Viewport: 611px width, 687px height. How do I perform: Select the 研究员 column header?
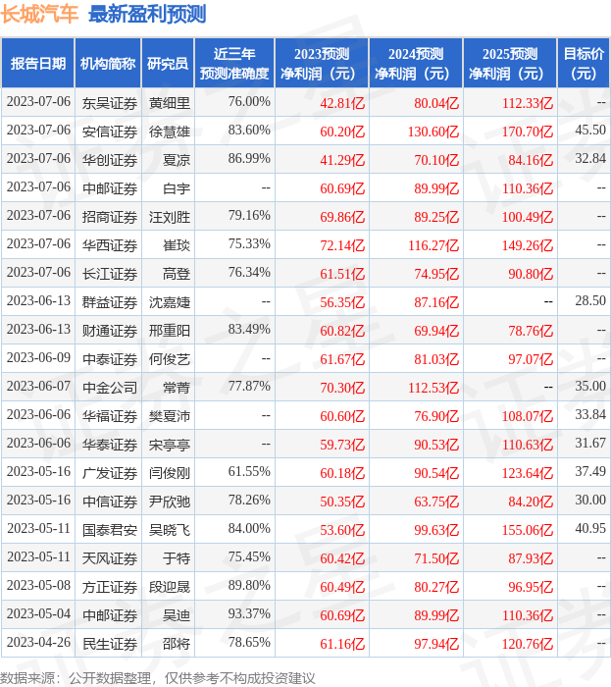pyautogui.click(x=168, y=63)
